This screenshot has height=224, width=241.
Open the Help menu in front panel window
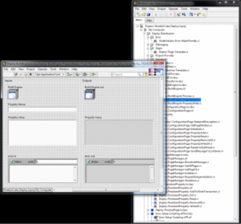point(74,69)
